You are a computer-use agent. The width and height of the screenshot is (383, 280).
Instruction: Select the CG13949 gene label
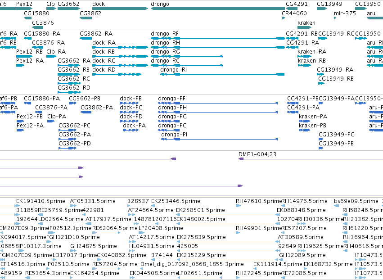(329, 4)
